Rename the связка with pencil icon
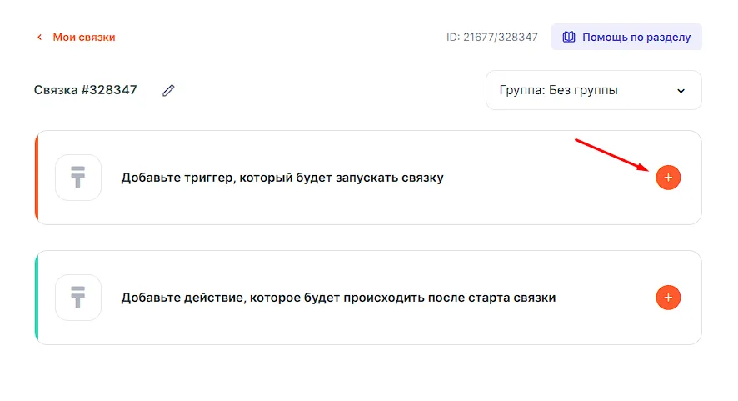The height and width of the screenshot is (401, 738). coord(168,90)
